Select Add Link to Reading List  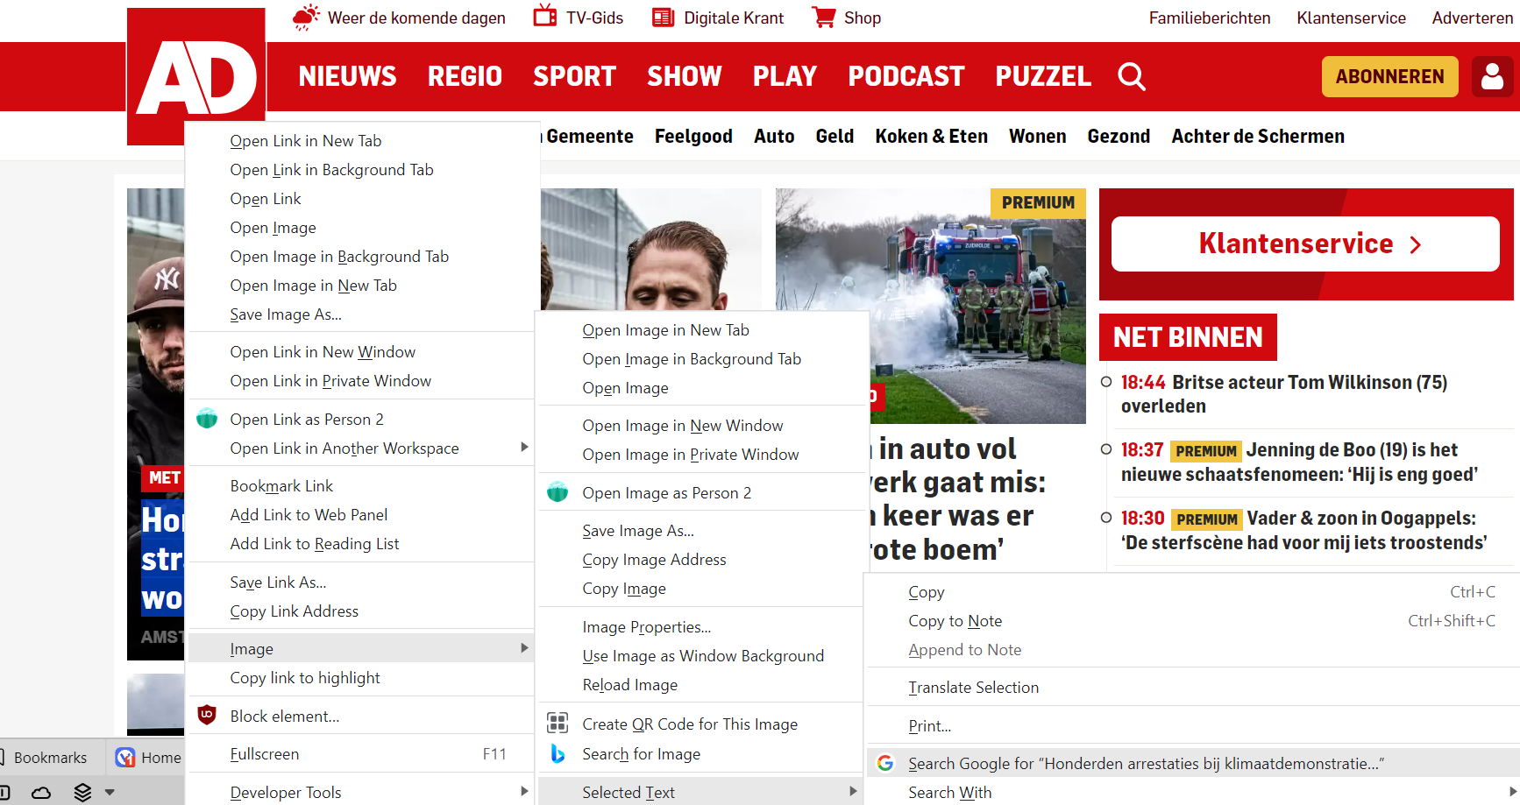(x=361, y=543)
